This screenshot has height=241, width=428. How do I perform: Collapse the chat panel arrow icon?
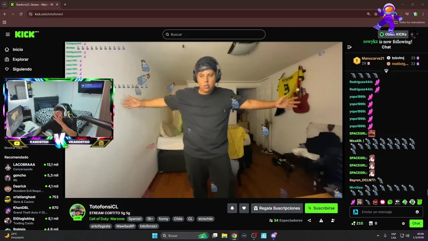click(x=349, y=47)
